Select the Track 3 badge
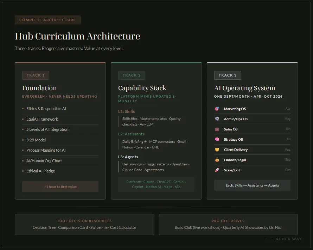This screenshot has height=250, width=313. 228,75
